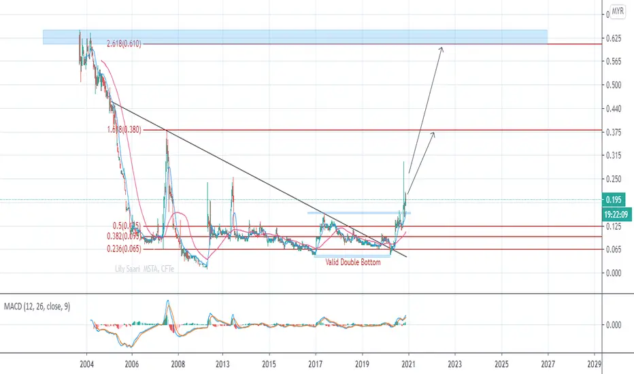
Task: Select the 2.618(0.610) Fibonacci level label
Action: coord(124,44)
